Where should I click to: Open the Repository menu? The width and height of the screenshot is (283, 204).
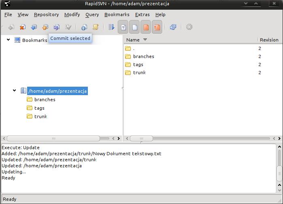point(47,15)
